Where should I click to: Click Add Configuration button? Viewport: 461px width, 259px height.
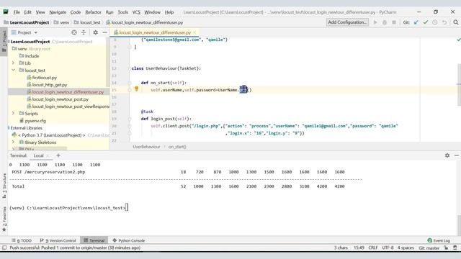tap(347, 22)
